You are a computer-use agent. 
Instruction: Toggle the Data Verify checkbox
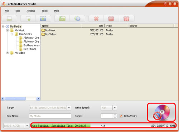[121, 116]
